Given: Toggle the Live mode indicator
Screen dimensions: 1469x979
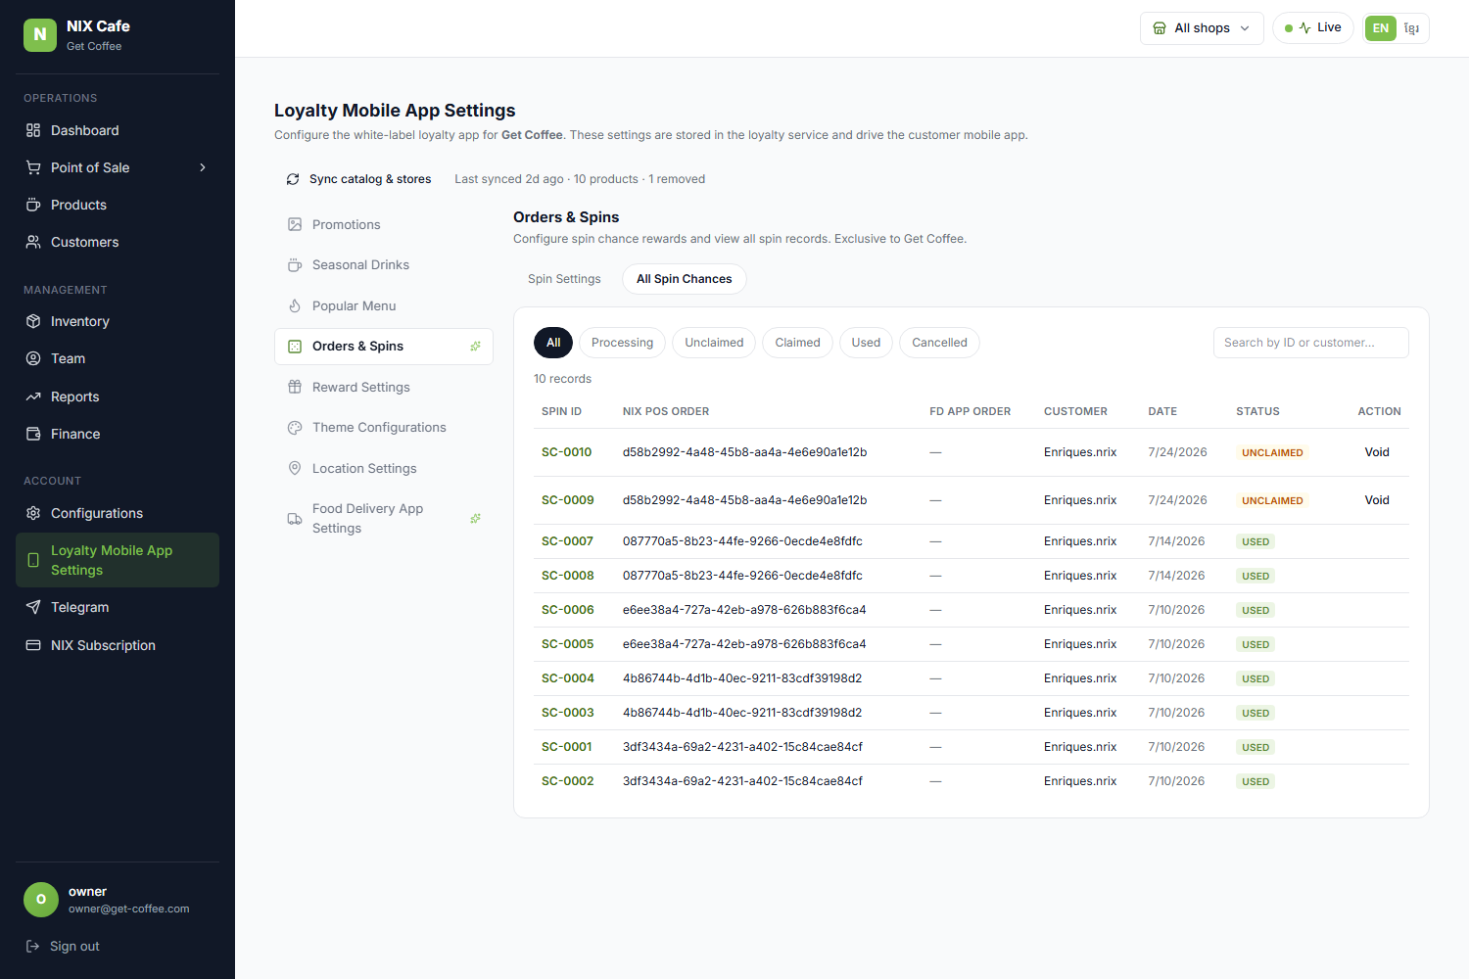Looking at the screenshot, I should 1313,27.
